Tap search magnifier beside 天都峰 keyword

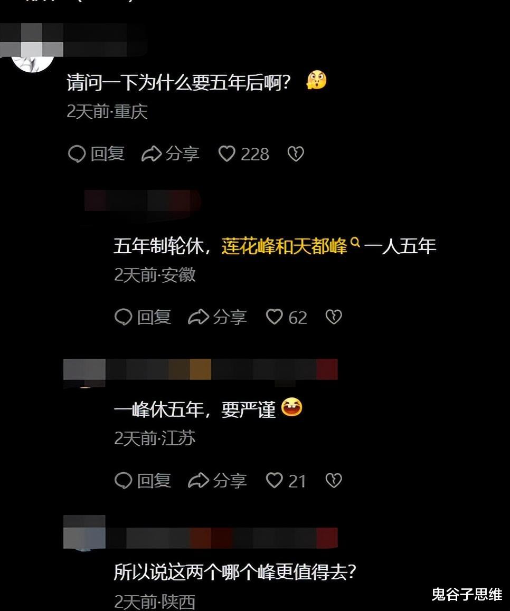355,242
